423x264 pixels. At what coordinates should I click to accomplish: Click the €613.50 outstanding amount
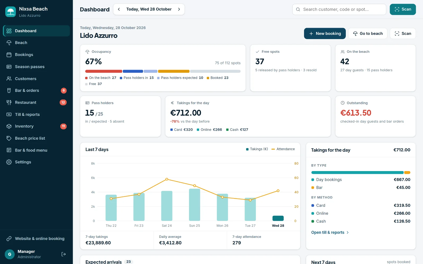coord(356,113)
